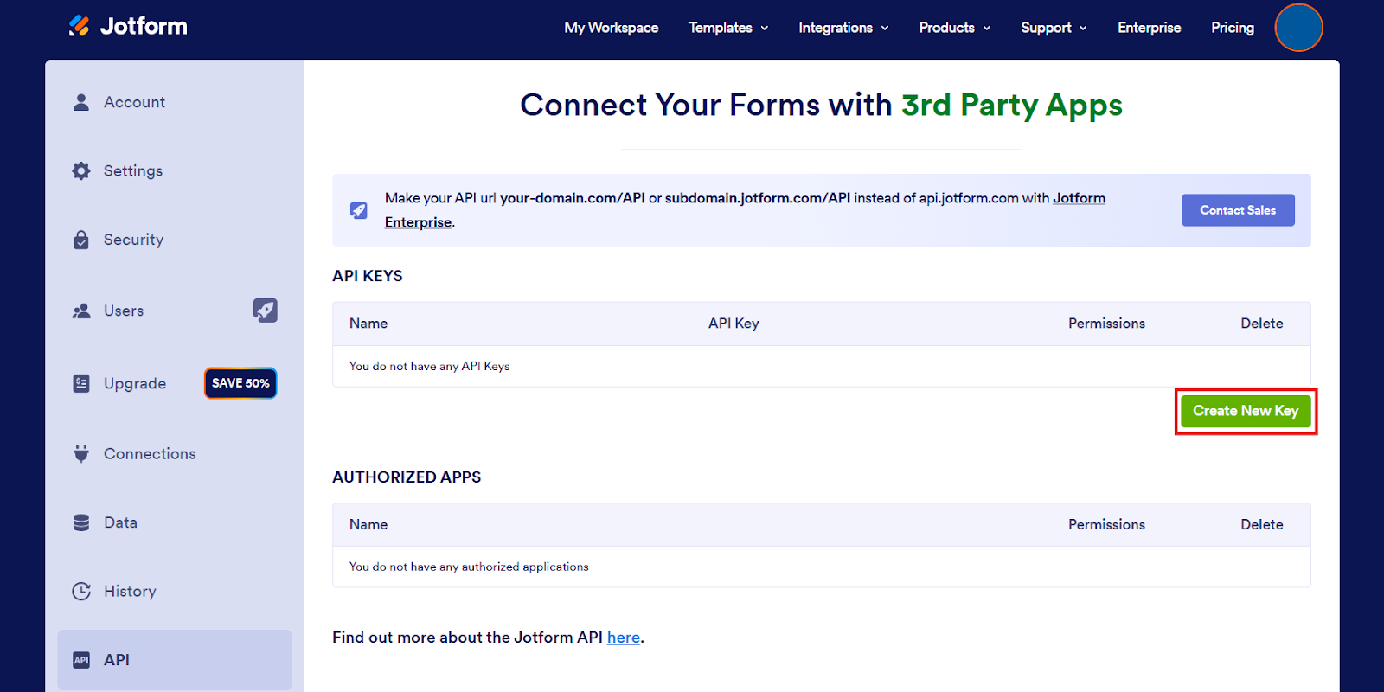Open the Products dropdown menu
The image size is (1384, 692).
click(955, 28)
